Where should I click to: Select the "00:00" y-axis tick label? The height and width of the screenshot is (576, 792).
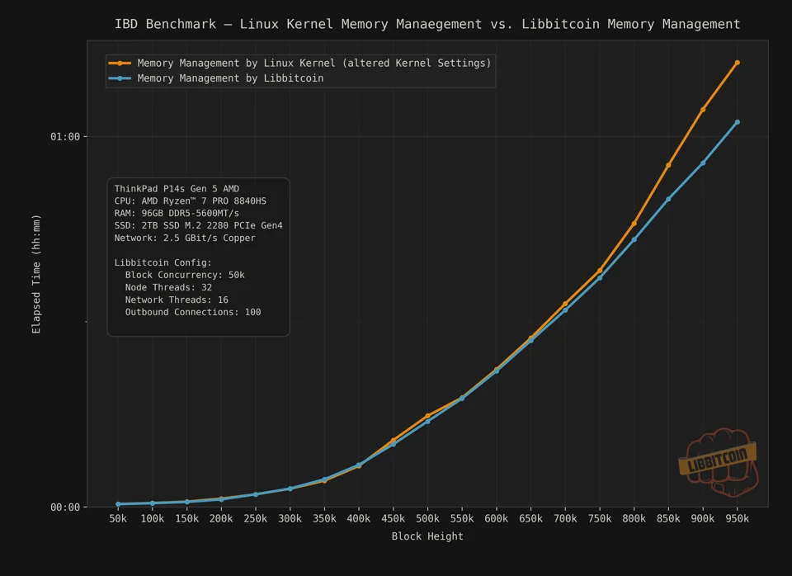(65, 507)
